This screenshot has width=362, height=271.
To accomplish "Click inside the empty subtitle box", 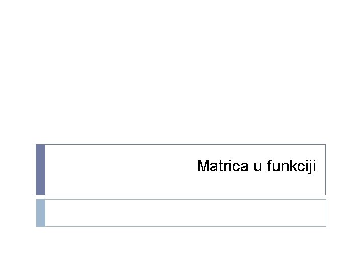I will (x=185, y=213).
